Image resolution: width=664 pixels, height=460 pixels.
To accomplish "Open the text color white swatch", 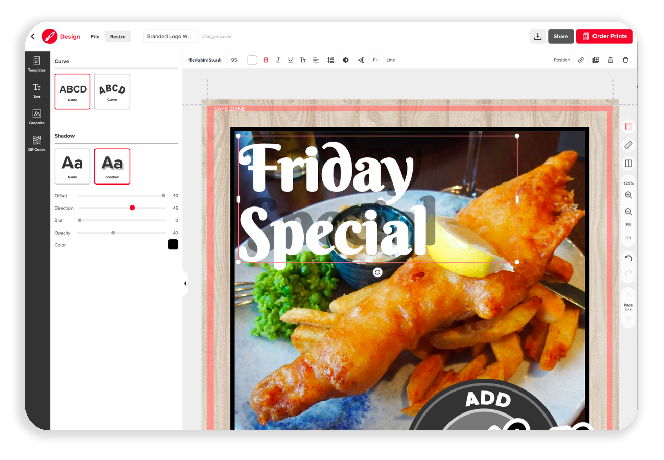I will (252, 60).
